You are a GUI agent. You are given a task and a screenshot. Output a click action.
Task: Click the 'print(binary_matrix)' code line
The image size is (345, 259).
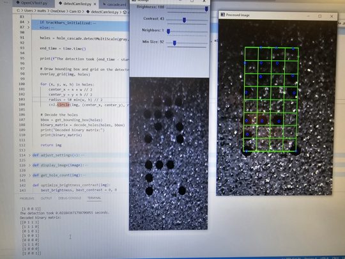(61, 135)
